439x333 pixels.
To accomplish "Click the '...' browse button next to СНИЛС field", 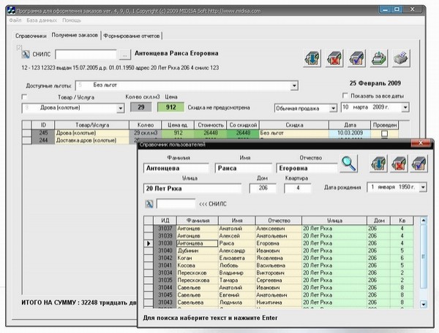I will (124, 55).
